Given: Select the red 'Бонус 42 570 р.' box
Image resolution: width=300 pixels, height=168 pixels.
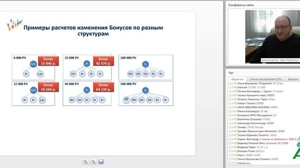Looking at the screenshot, I should pyautogui.click(x=104, y=61).
